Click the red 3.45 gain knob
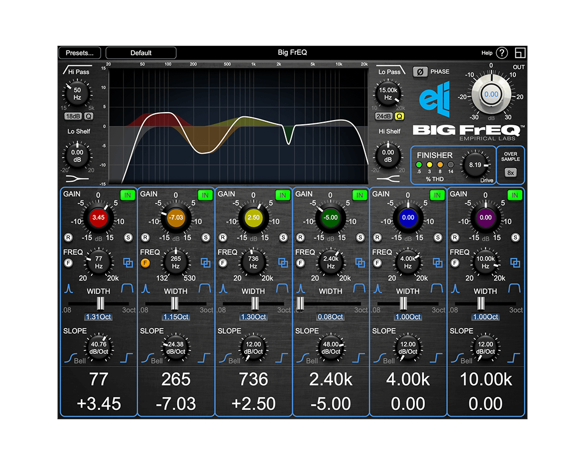Screen dimensions: 585x465 (98, 218)
